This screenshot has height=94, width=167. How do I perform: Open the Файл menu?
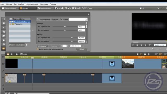tap(2, 4)
